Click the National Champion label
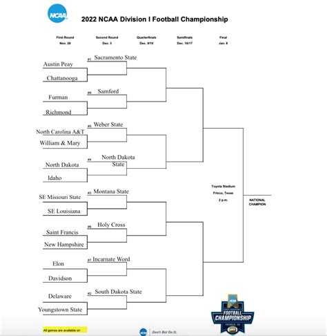The width and height of the screenshot is (327, 336). pyautogui.click(x=257, y=202)
